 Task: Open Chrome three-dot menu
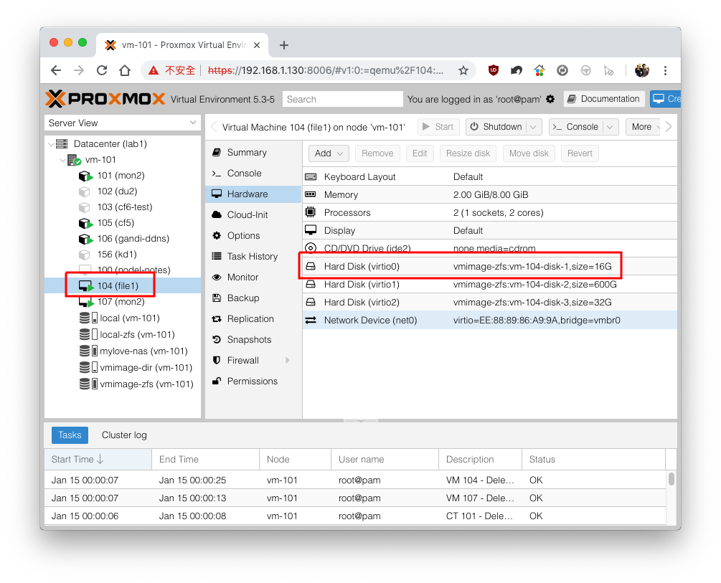pos(665,70)
